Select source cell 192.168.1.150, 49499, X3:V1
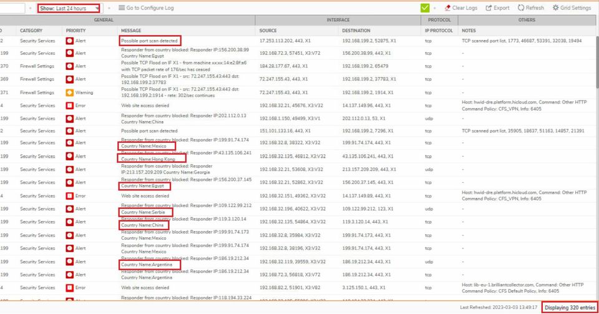The image size is (599, 314). click(290, 119)
